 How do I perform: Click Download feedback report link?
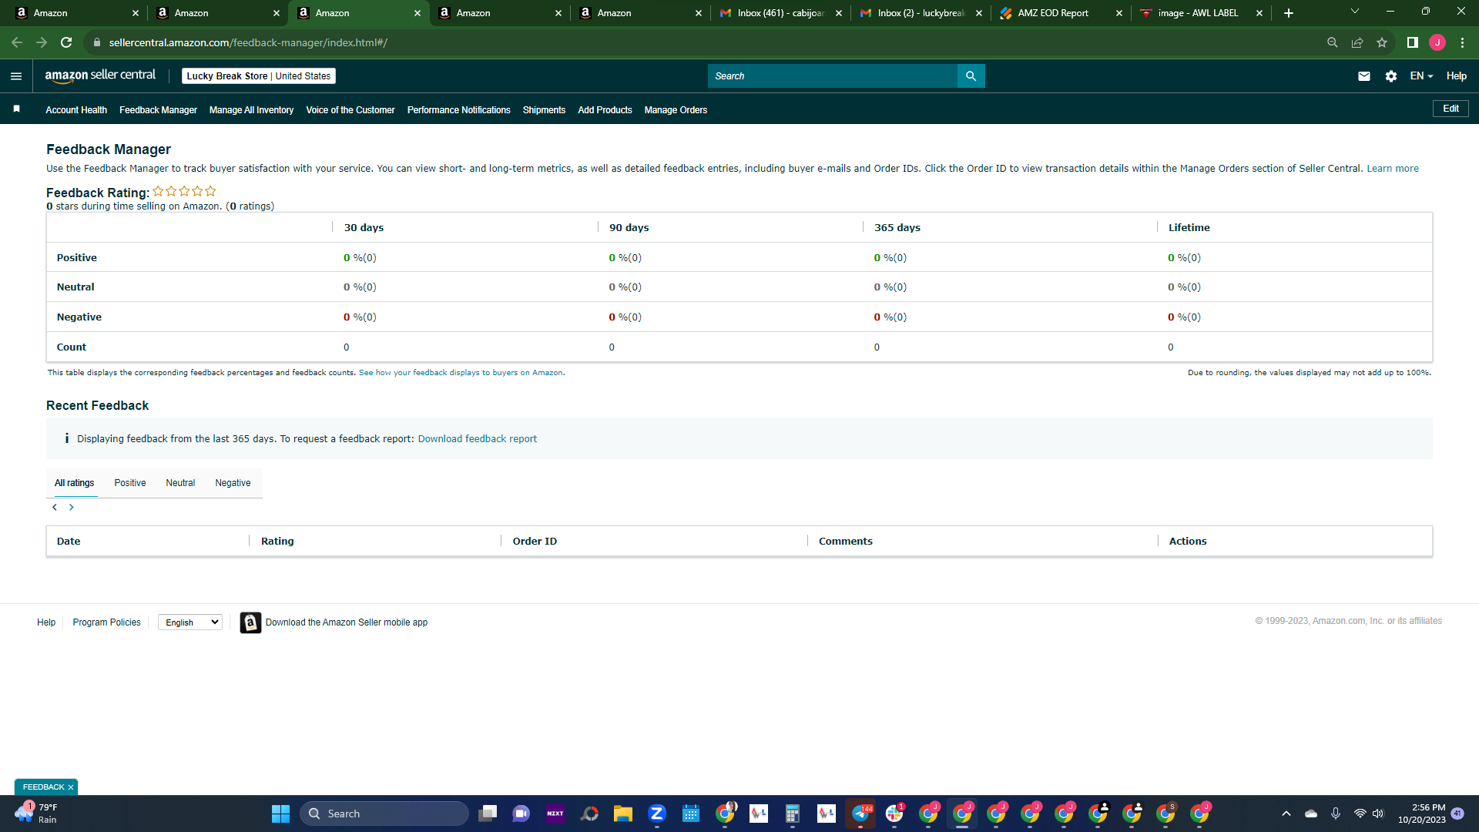point(478,439)
